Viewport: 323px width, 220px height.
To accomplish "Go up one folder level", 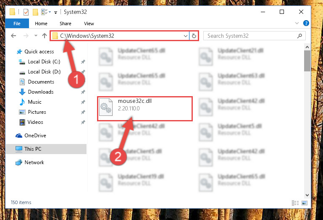I will tap(45, 36).
